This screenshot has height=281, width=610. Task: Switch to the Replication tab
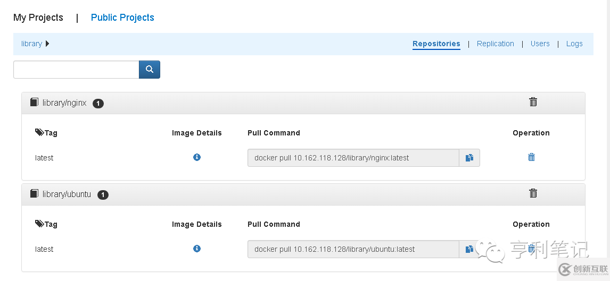[495, 44]
